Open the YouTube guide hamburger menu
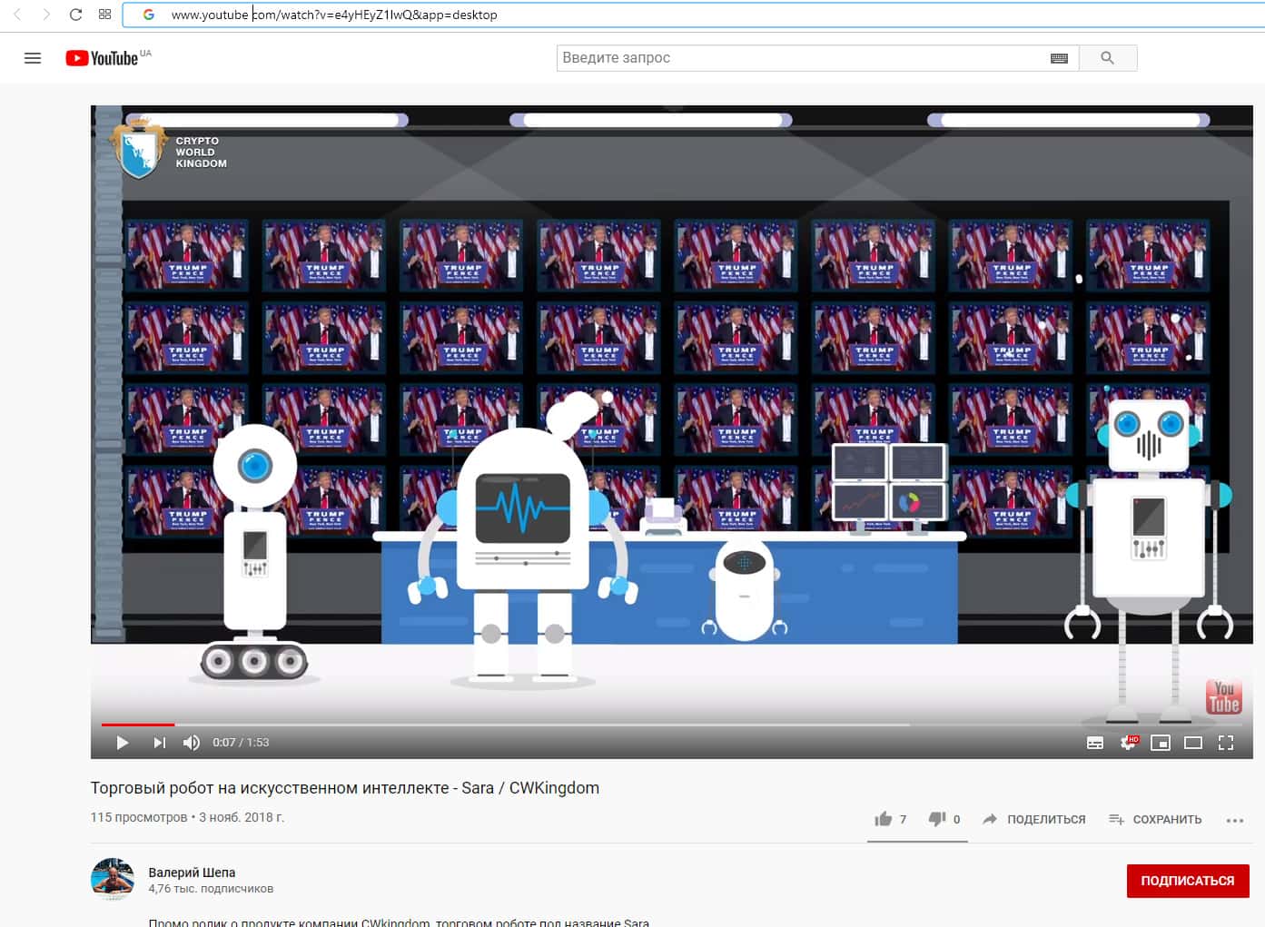The height and width of the screenshot is (927, 1265). [33, 58]
